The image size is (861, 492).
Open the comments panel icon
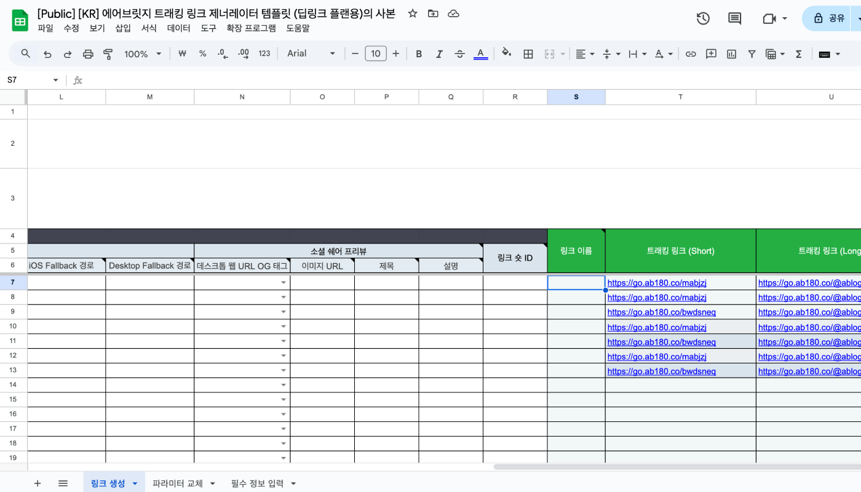click(734, 18)
